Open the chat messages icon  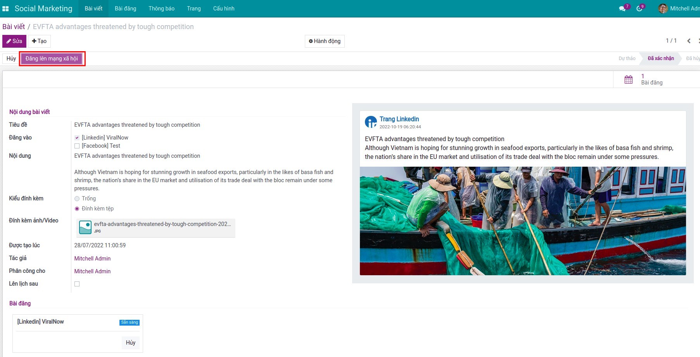tap(622, 9)
